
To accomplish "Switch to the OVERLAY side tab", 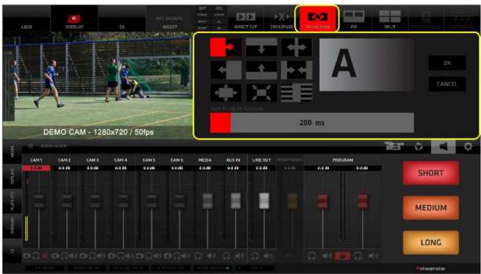I will click(12, 225).
